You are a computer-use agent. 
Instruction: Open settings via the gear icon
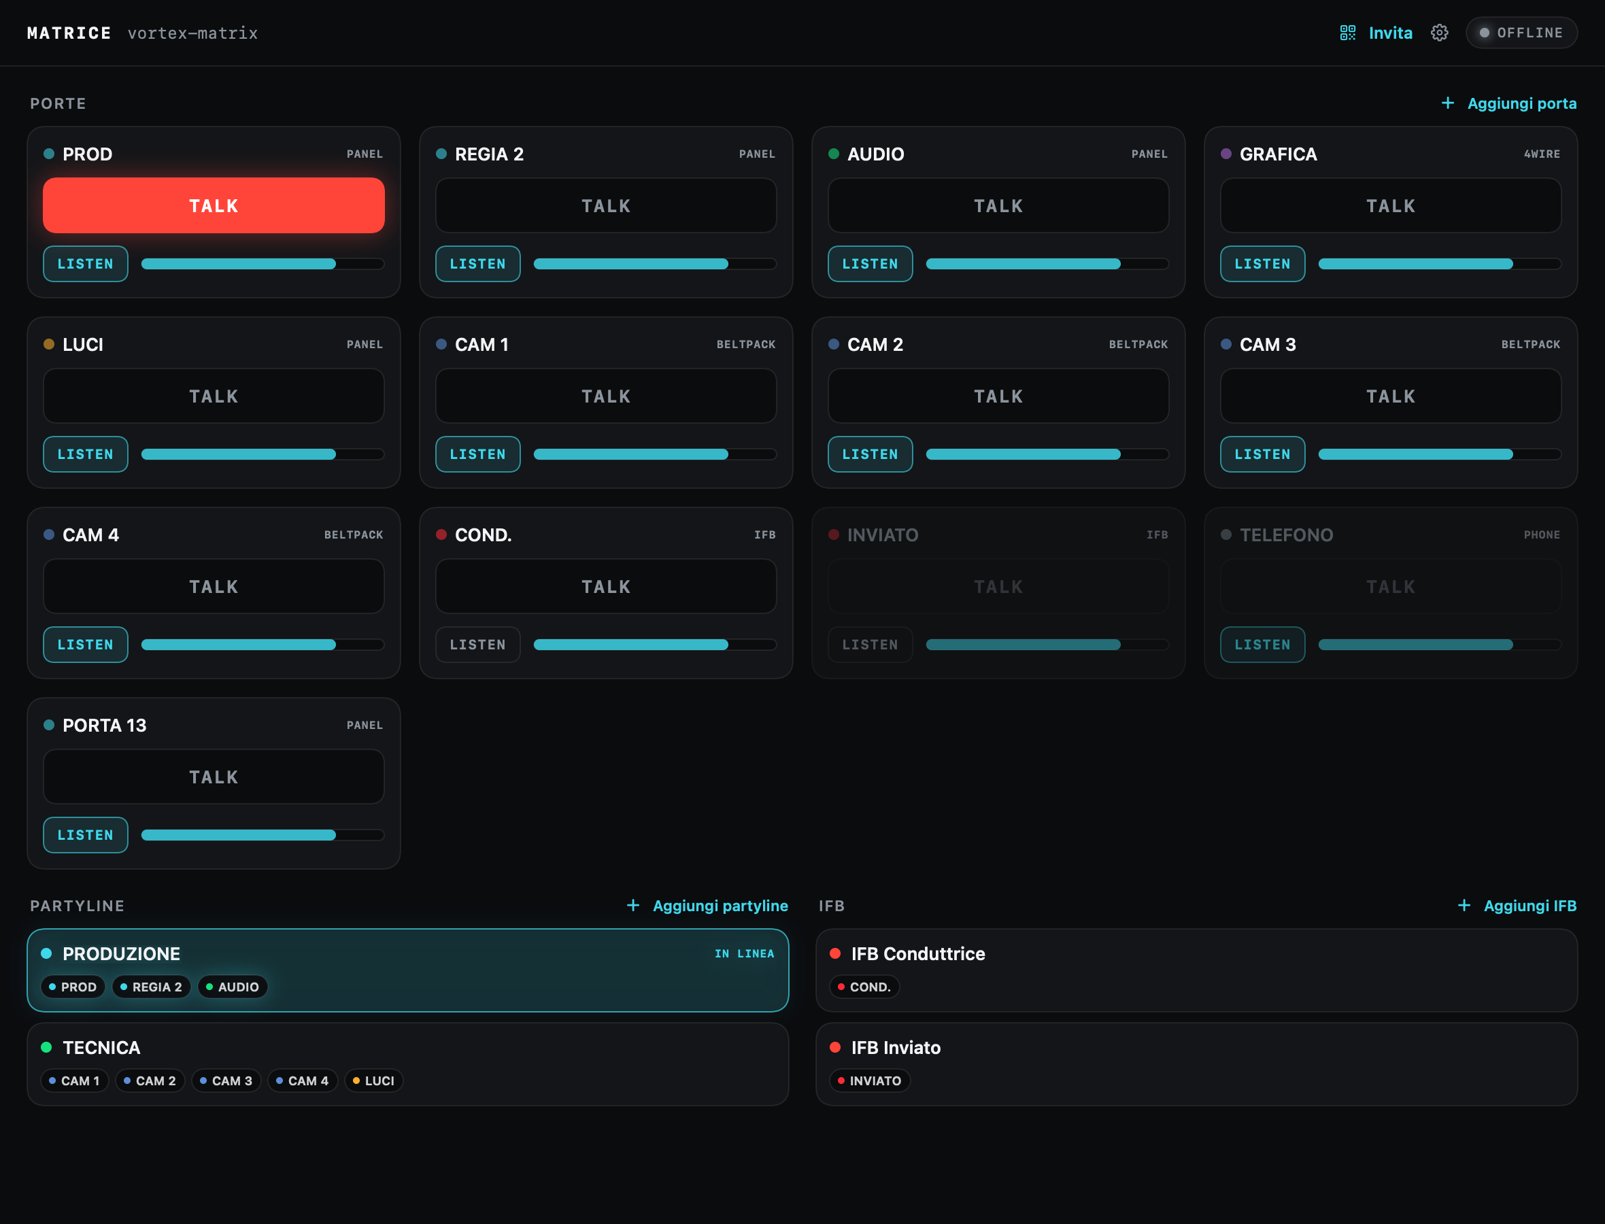(x=1439, y=33)
